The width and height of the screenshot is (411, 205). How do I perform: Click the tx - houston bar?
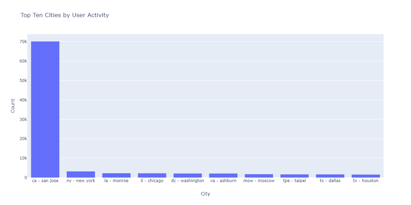(x=366, y=176)
